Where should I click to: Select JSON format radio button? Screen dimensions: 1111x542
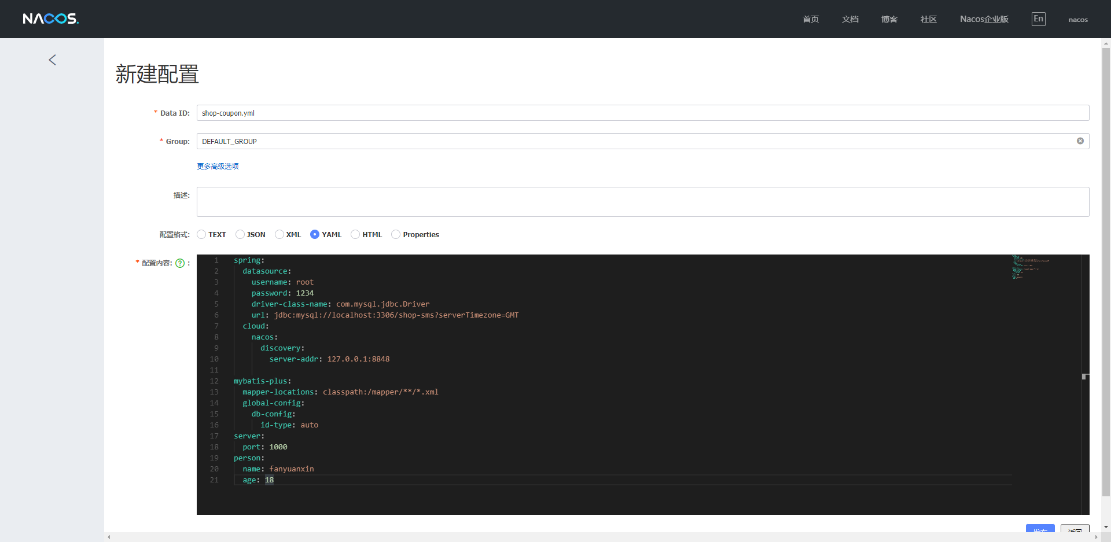click(240, 234)
